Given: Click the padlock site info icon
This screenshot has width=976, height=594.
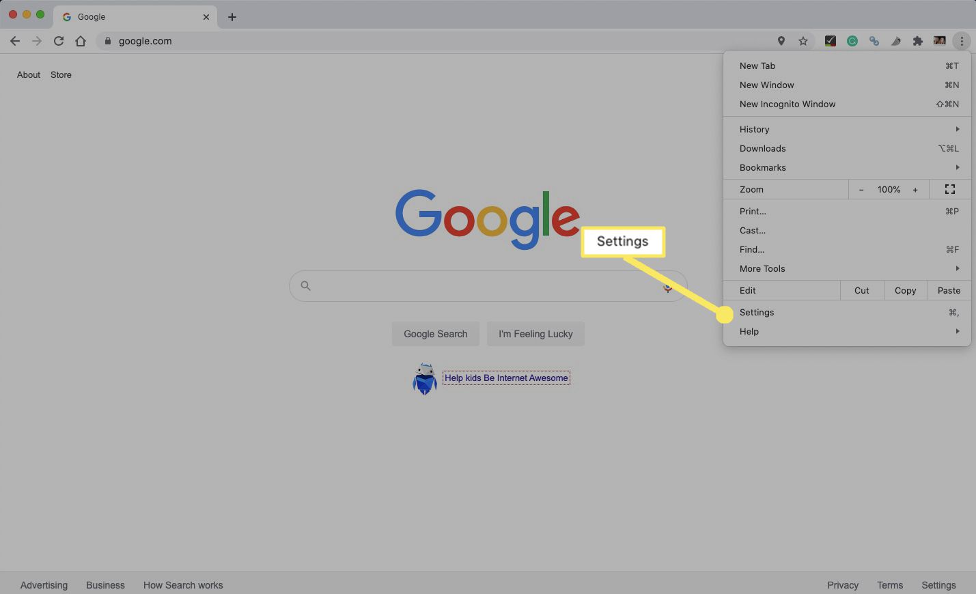Looking at the screenshot, I should click(107, 41).
